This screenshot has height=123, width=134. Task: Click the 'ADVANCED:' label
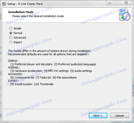tap(15, 74)
